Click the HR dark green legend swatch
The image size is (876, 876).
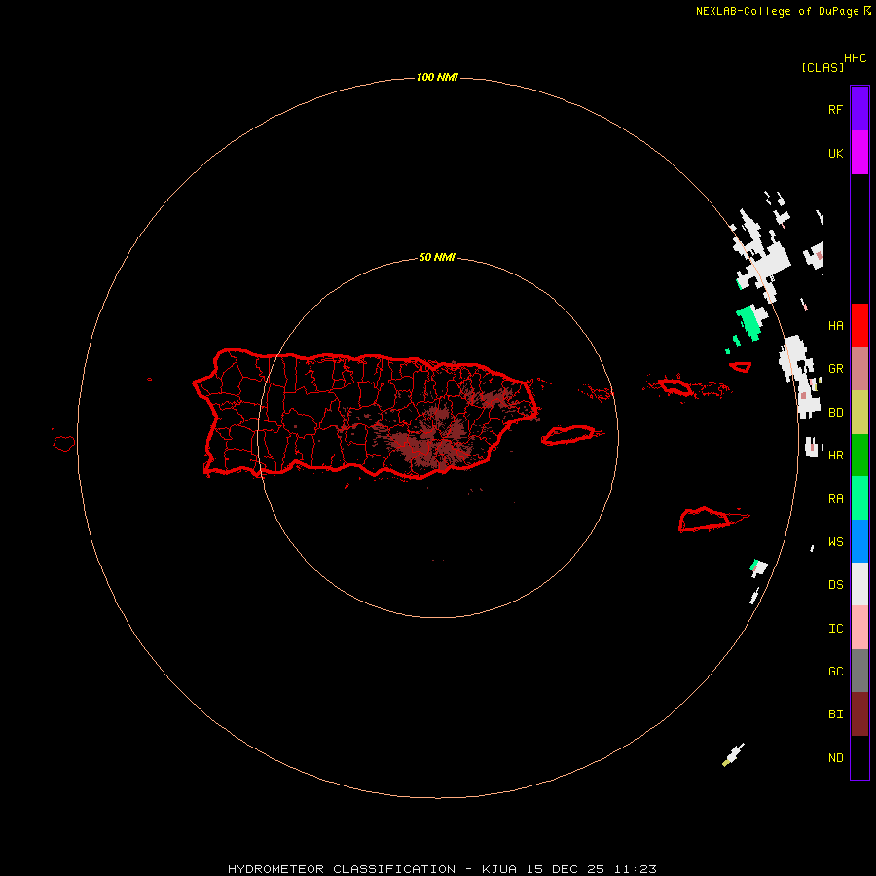859,456
